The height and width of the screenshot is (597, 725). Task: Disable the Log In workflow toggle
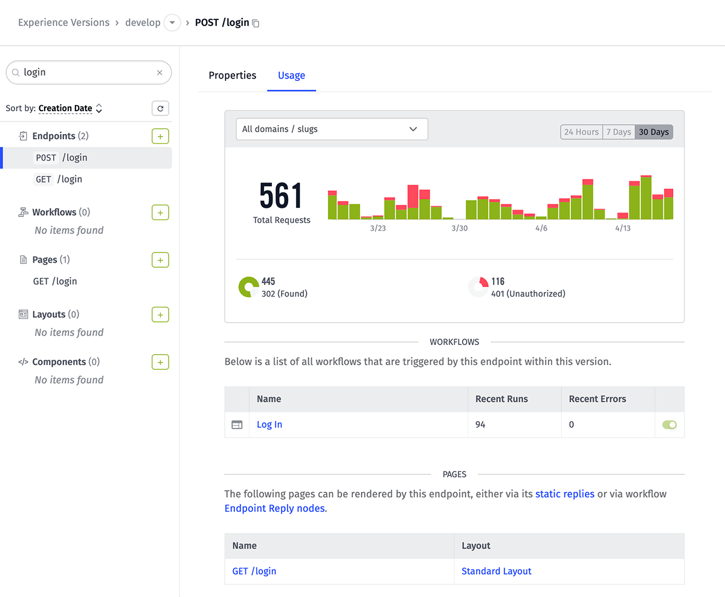click(x=669, y=424)
